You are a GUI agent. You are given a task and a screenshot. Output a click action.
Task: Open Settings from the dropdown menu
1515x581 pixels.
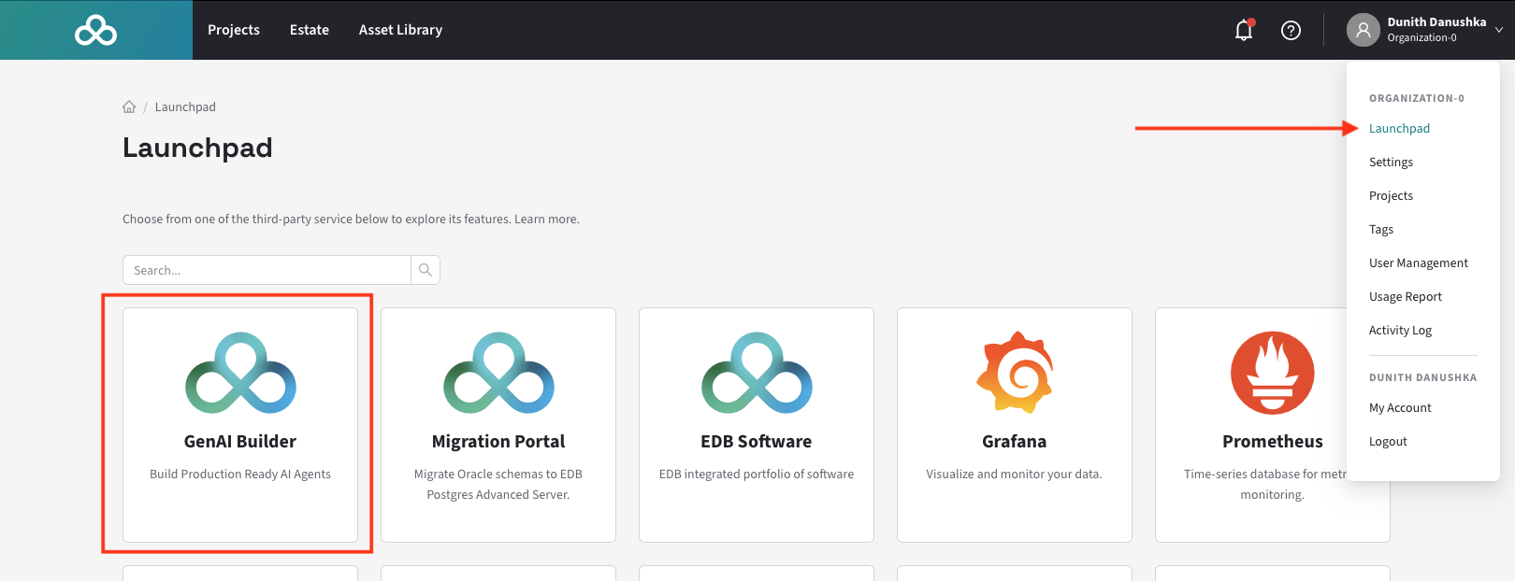coord(1391,163)
